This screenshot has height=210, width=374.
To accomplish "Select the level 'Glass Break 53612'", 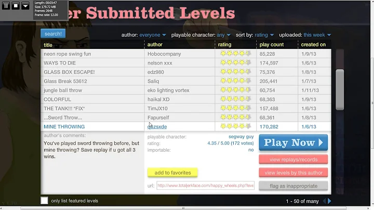I will coord(65,81).
